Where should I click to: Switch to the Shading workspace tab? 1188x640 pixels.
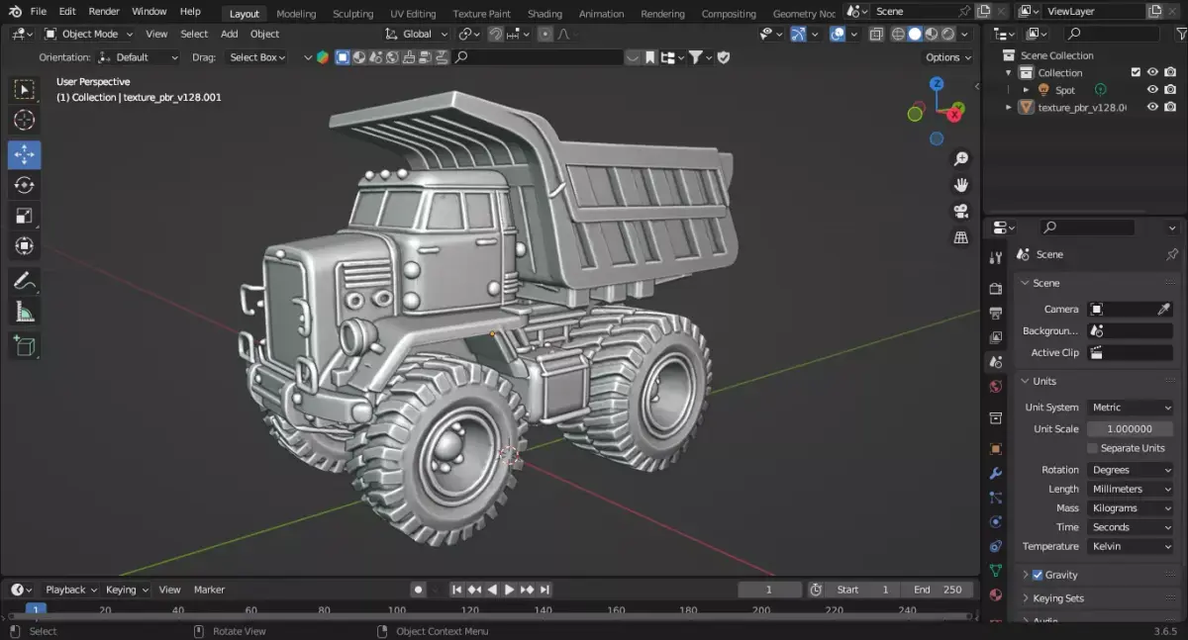click(x=544, y=14)
